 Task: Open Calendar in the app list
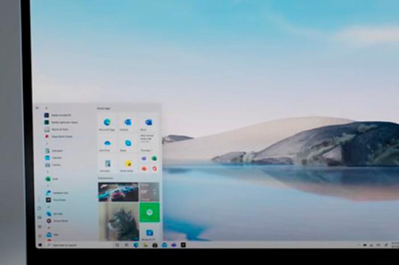54,158
